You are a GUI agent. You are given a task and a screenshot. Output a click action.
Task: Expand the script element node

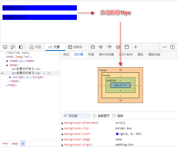pyautogui.click(x=10, y=77)
